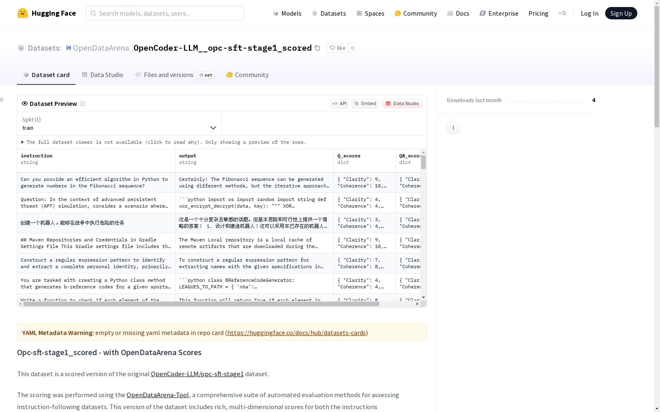Viewport: 660px width, 412px height.
Task: Select the regular expression instruction cell
Action: [x=97, y=263]
